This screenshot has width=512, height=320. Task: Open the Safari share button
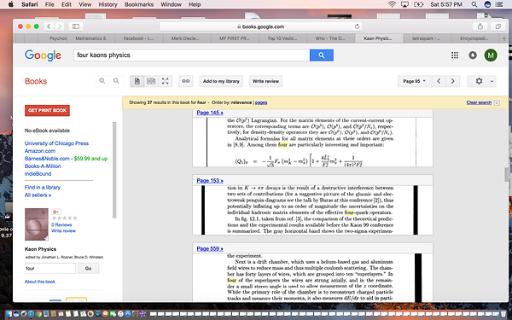tap(480, 26)
